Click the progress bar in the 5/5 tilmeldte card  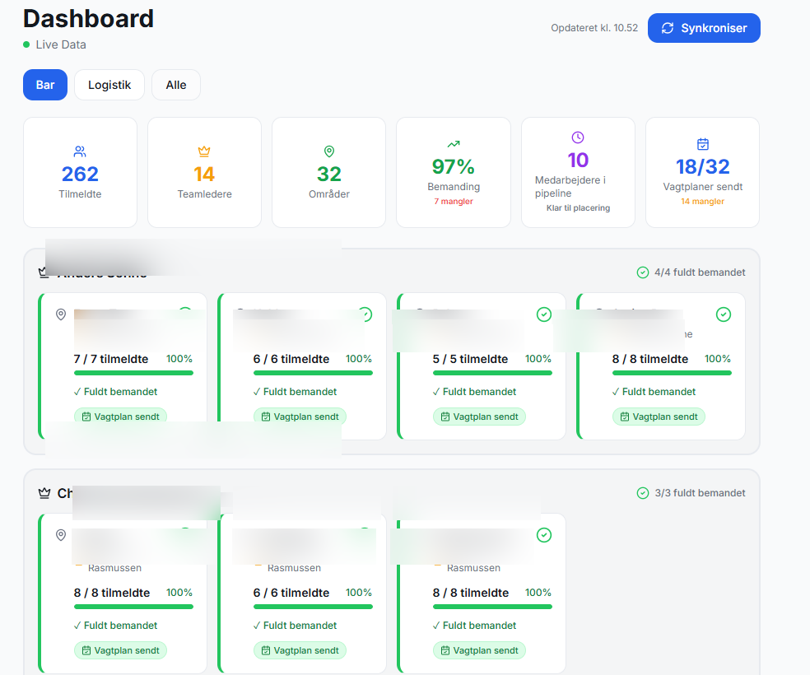point(492,373)
